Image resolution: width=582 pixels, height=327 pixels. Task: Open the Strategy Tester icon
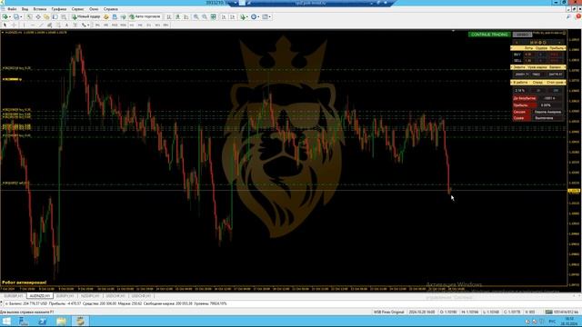pos(64,16)
